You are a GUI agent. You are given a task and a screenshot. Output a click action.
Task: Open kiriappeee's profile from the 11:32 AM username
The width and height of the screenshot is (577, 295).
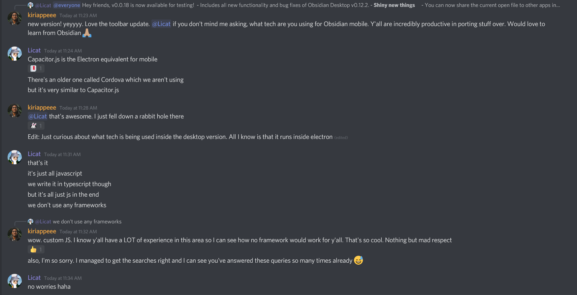pos(42,231)
